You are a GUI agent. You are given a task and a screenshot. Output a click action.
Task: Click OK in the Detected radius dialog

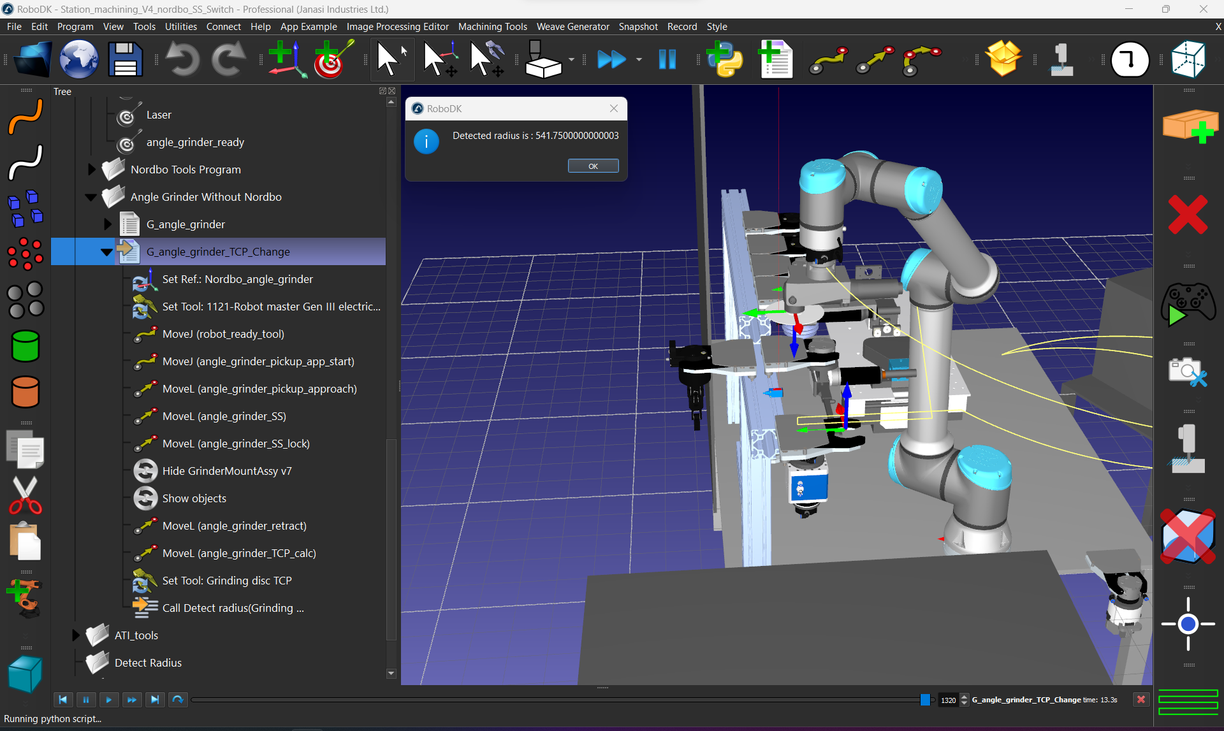coord(593,166)
